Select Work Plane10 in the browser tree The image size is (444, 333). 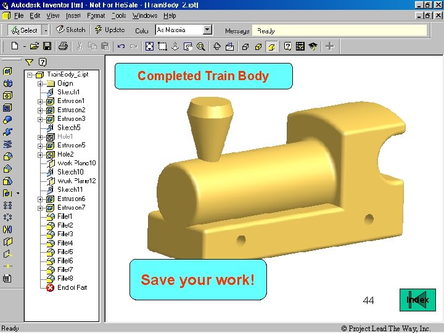click(x=72, y=163)
